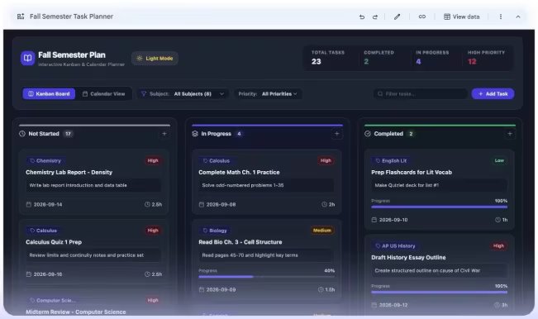Screen dimensions: 538x319
Task: Click Calculus tag on Quiz 1 Prep
Action: coord(44,231)
